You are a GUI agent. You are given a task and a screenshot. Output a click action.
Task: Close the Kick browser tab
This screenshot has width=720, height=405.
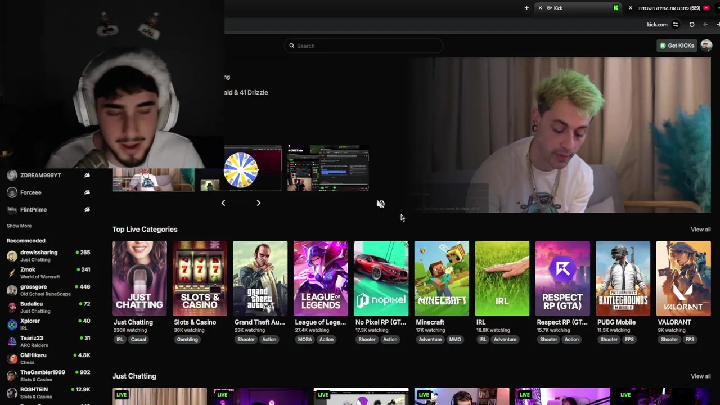540,8
